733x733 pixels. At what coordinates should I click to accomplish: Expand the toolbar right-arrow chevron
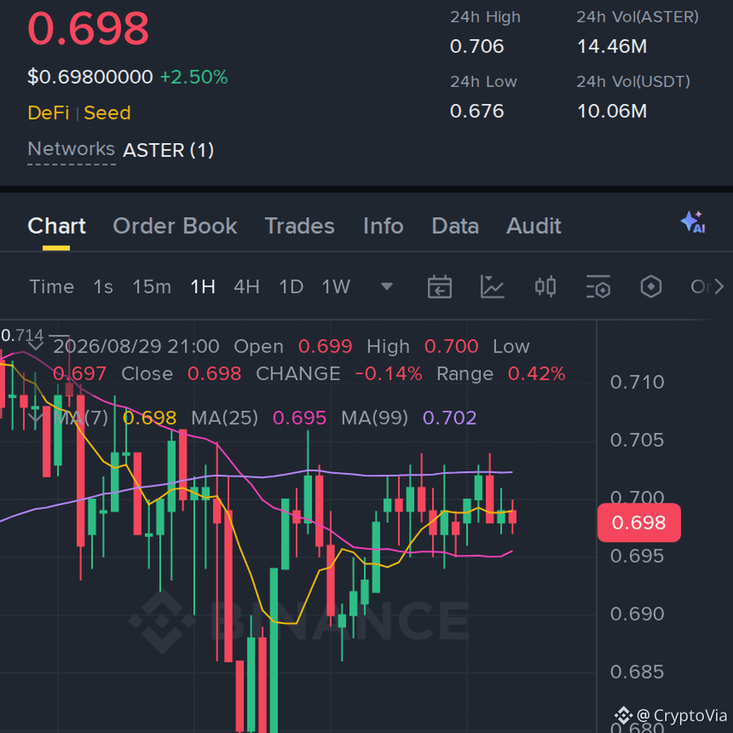click(x=719, y=286)
